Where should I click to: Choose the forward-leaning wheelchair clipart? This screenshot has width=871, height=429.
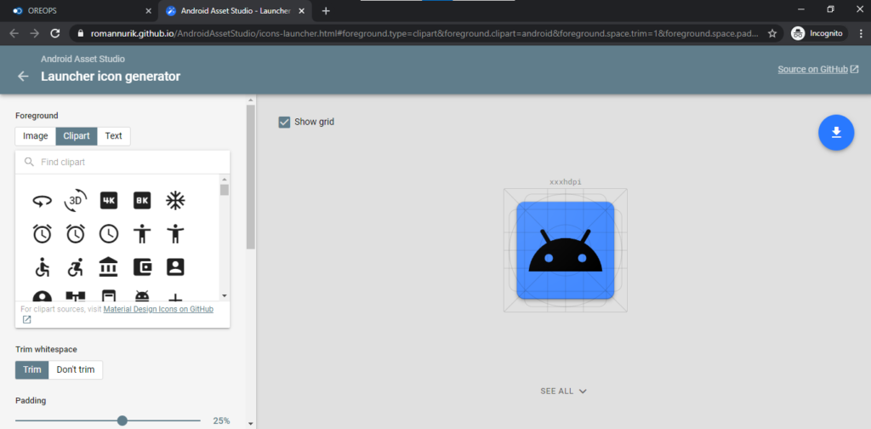tap(76, 267)
